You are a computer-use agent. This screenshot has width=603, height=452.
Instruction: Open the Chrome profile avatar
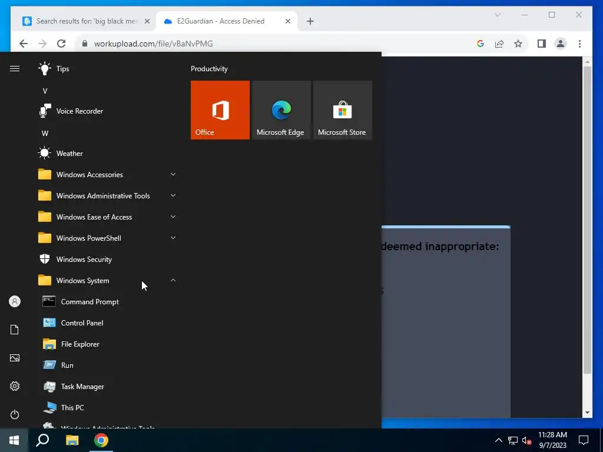561,44
